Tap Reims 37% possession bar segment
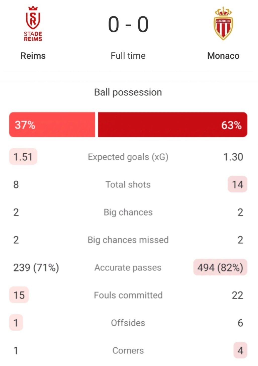This screenshot has width=258, height=366. tap(52, 125)
